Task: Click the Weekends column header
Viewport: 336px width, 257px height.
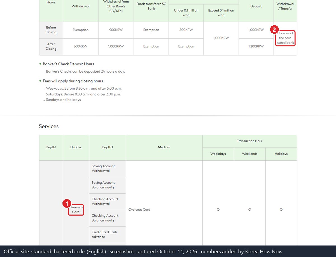Action: 249,154
